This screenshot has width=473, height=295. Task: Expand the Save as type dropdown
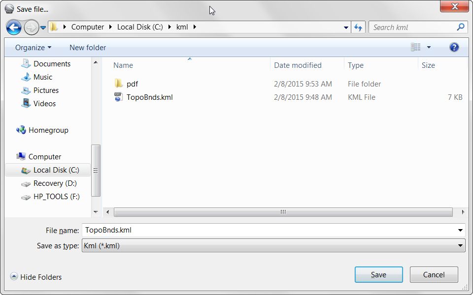click(273, 246)
